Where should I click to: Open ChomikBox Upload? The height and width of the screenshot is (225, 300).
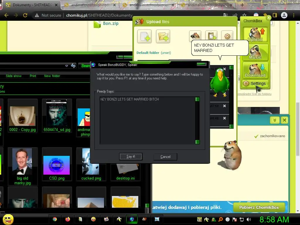point(255,35)
